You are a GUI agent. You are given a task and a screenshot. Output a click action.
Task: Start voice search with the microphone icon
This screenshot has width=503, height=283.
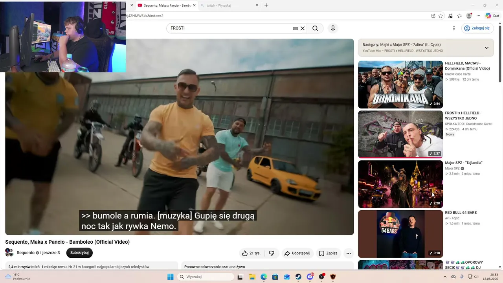click(x=333, y=28)
